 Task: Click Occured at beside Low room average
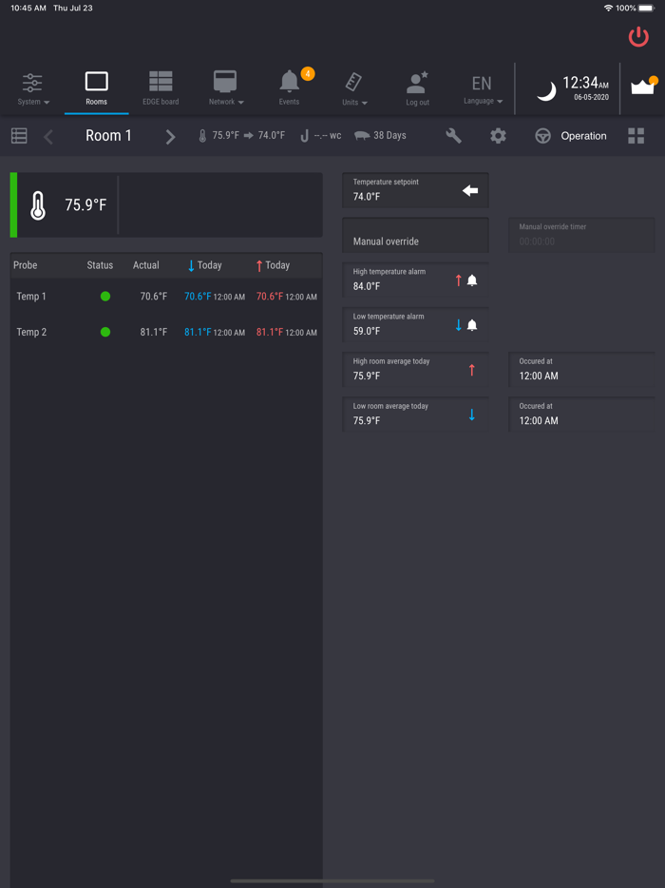coord(581,414)
